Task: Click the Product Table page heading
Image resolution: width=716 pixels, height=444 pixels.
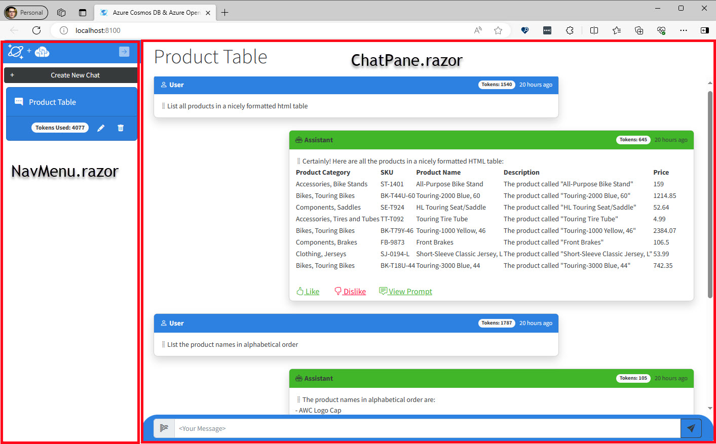Action: click(x=210, y=57)
